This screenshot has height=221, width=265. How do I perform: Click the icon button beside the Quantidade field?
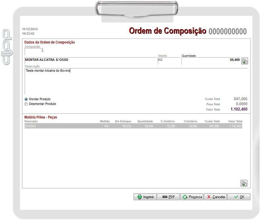[x=244, y=61]
